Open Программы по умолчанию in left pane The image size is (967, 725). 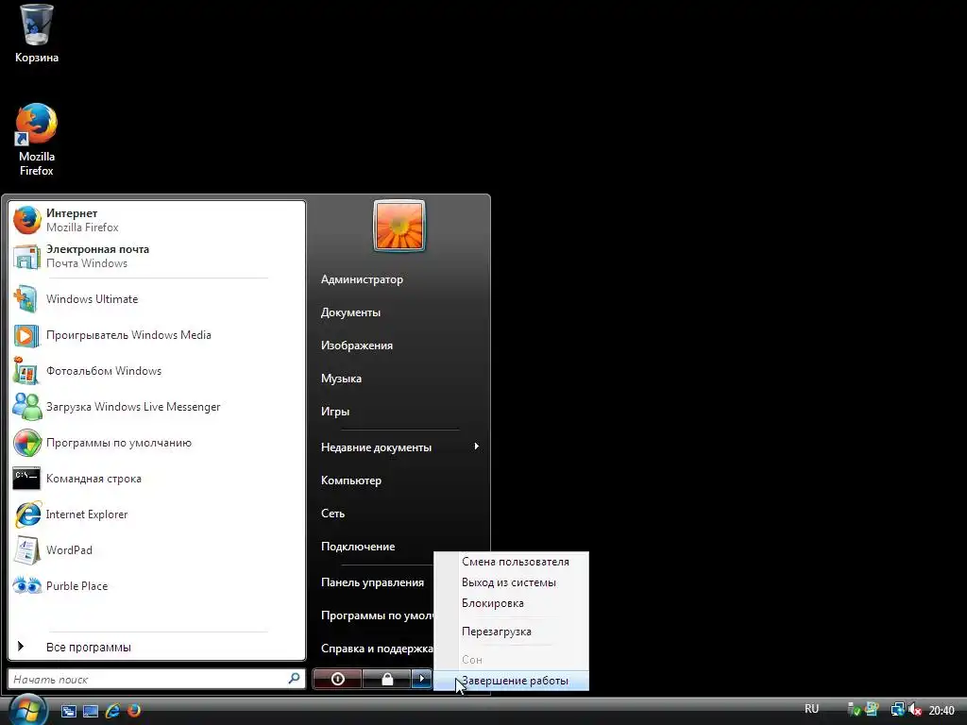pyautogui.click(x=157, y=443)
